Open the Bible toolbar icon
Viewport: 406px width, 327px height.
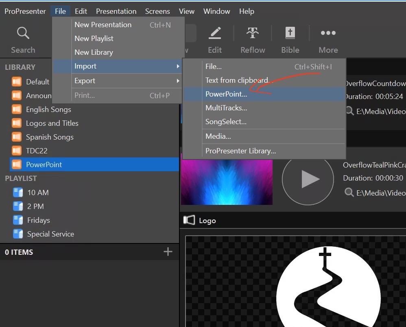point(290,33)
